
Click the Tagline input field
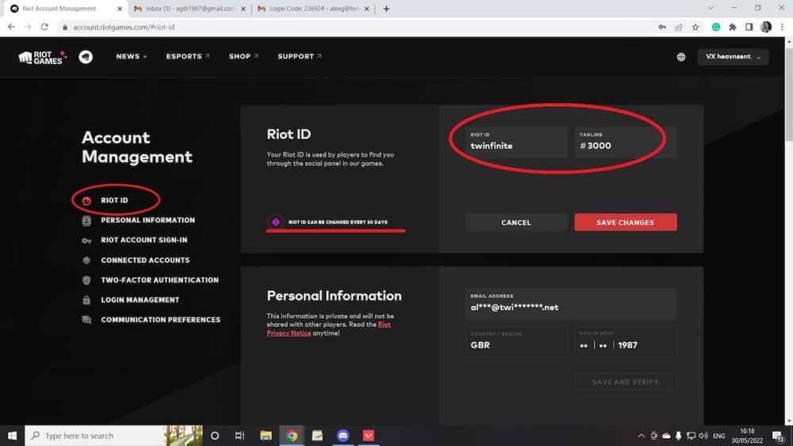pos(626,143)
